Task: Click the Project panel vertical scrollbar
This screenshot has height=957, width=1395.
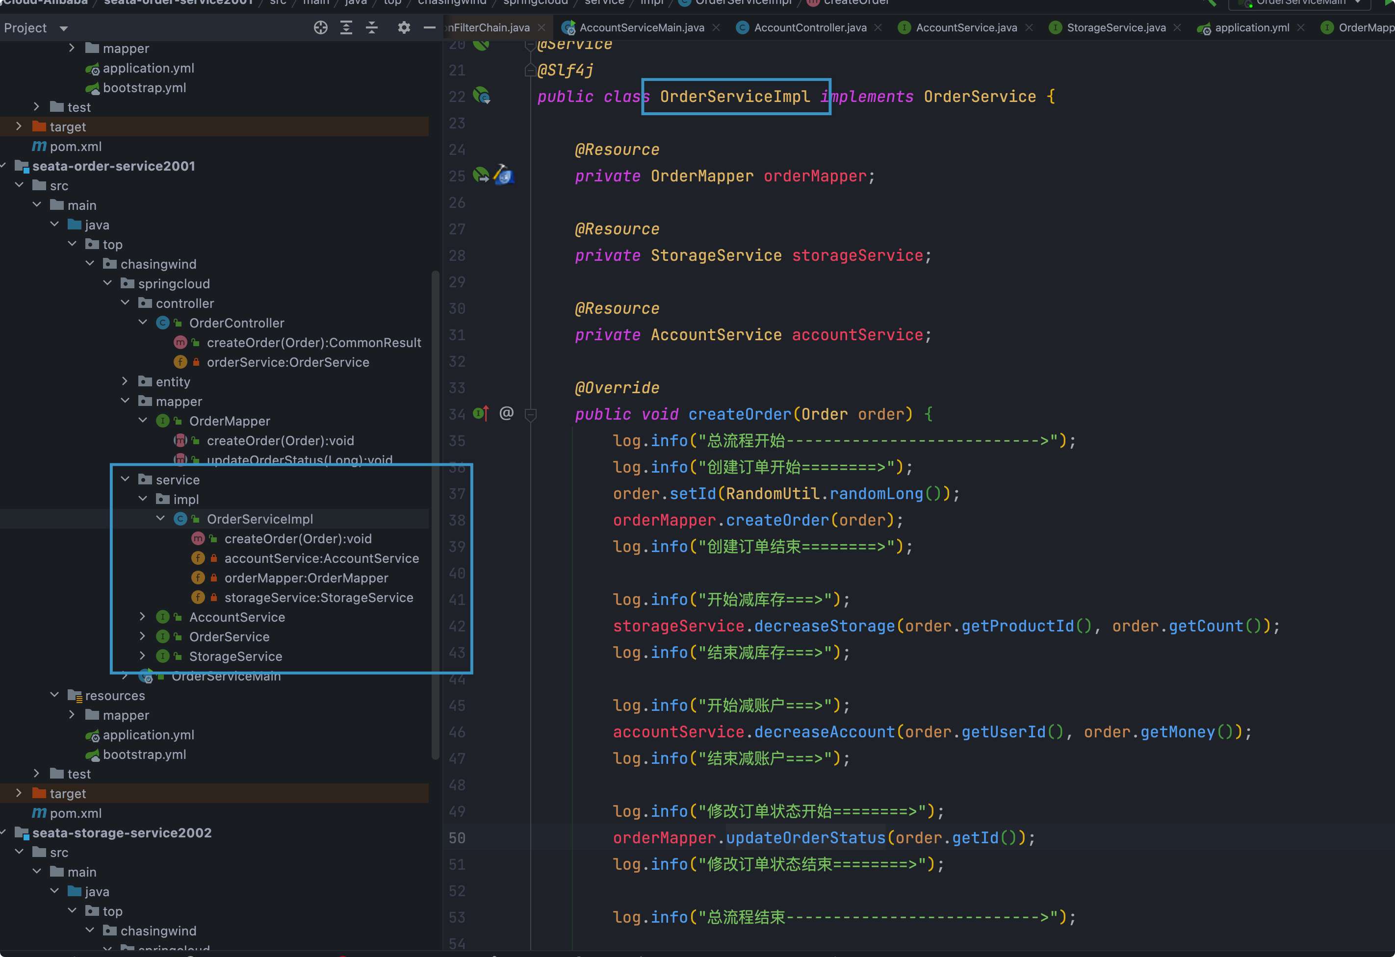Action: click(435, 516)
